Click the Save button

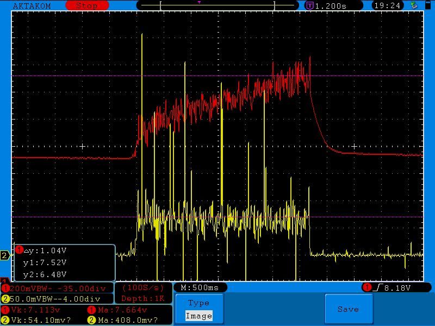click(x=349, y=309)
